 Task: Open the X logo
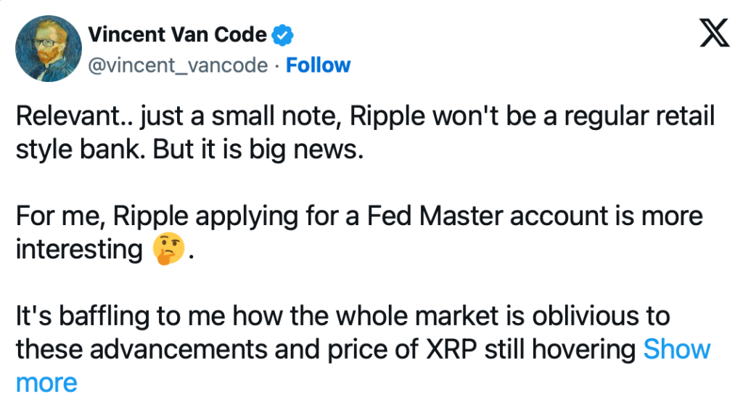pyautogui.click(x=714, y=34)
